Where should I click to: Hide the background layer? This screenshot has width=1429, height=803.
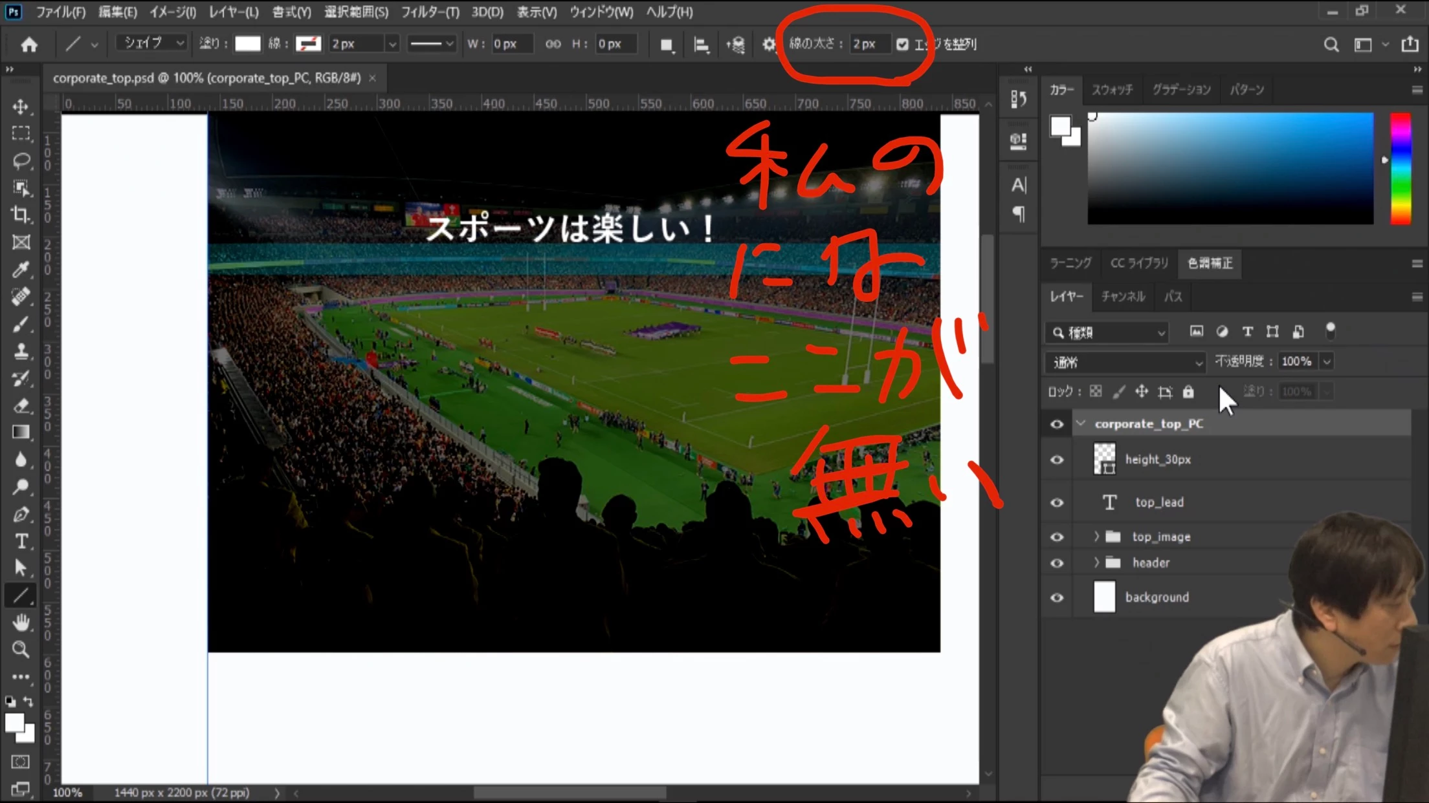click(1057, 597)
